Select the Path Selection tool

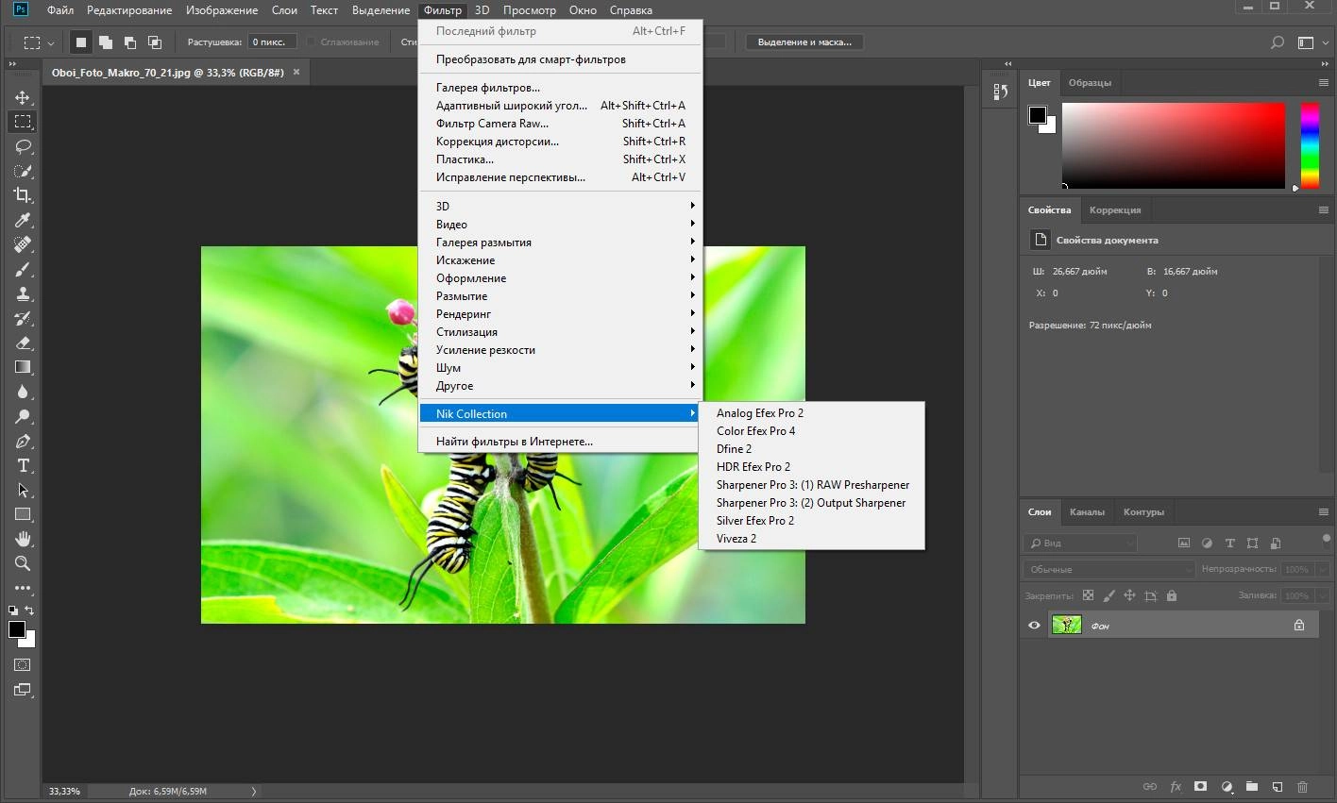23,490
